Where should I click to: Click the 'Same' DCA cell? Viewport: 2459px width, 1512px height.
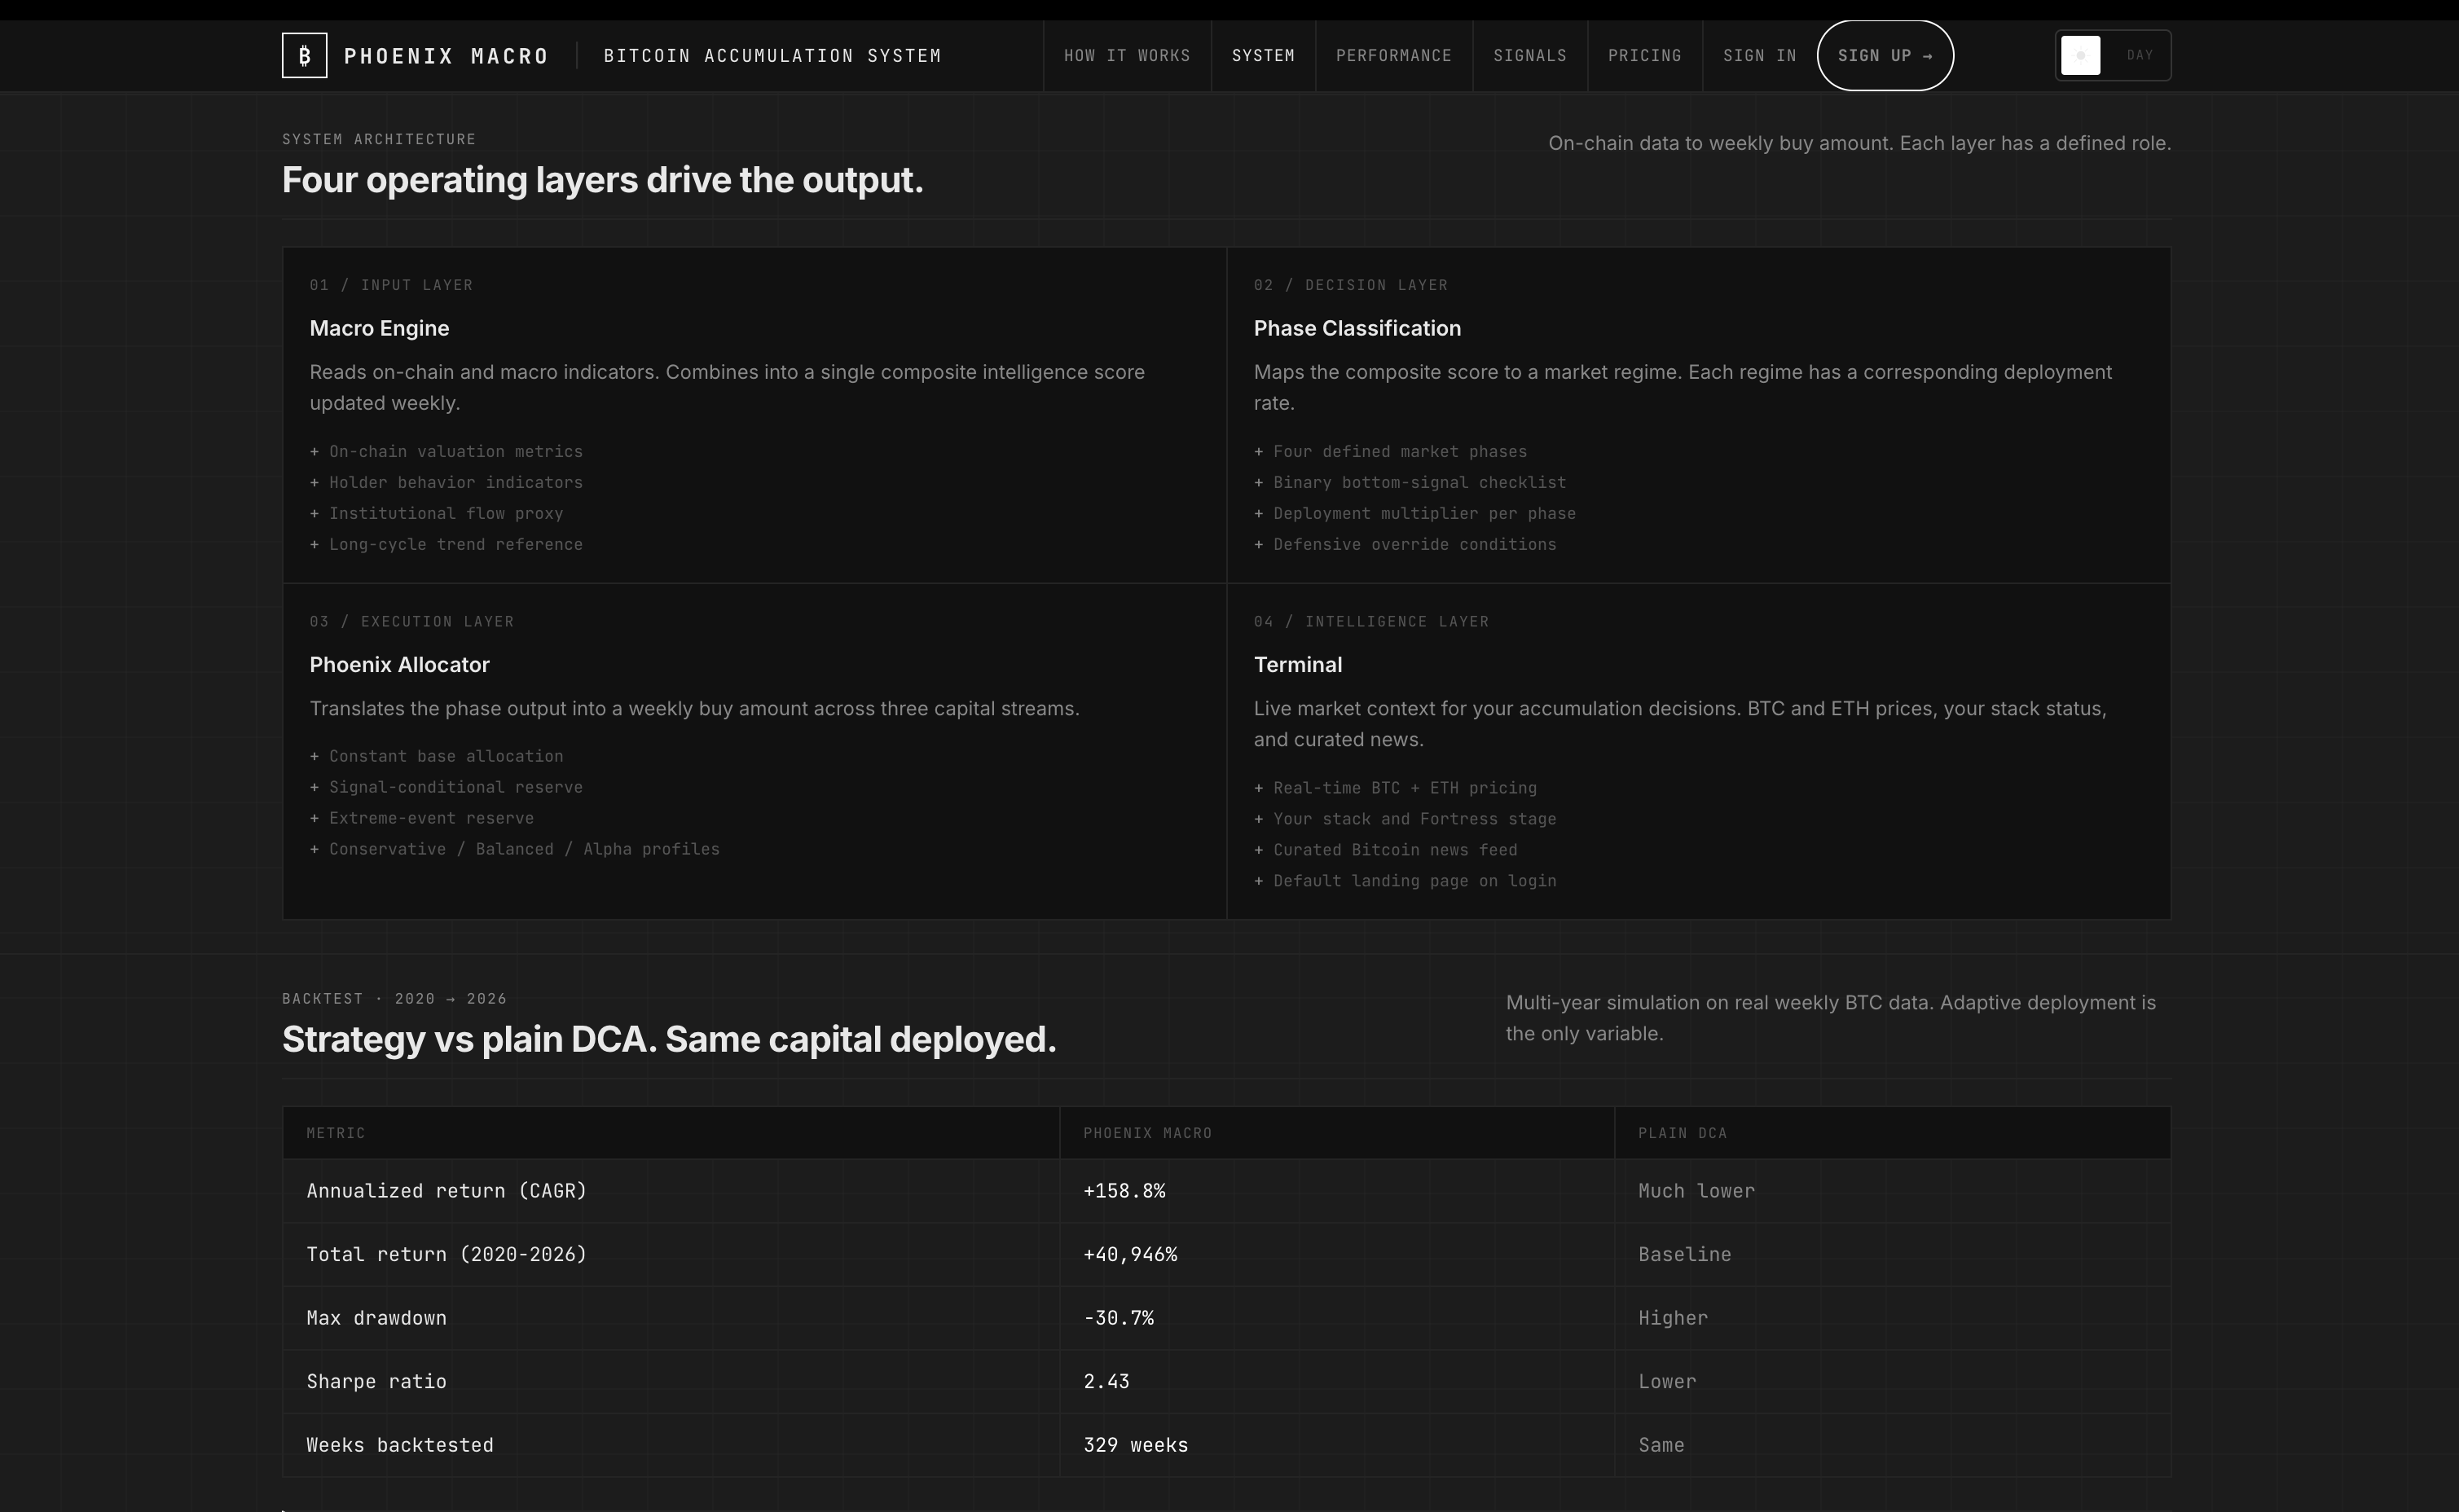[1661, 1446]
